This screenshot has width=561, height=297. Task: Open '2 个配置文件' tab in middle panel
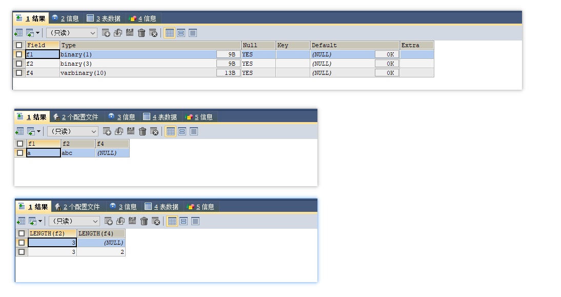tap(76, 117)
